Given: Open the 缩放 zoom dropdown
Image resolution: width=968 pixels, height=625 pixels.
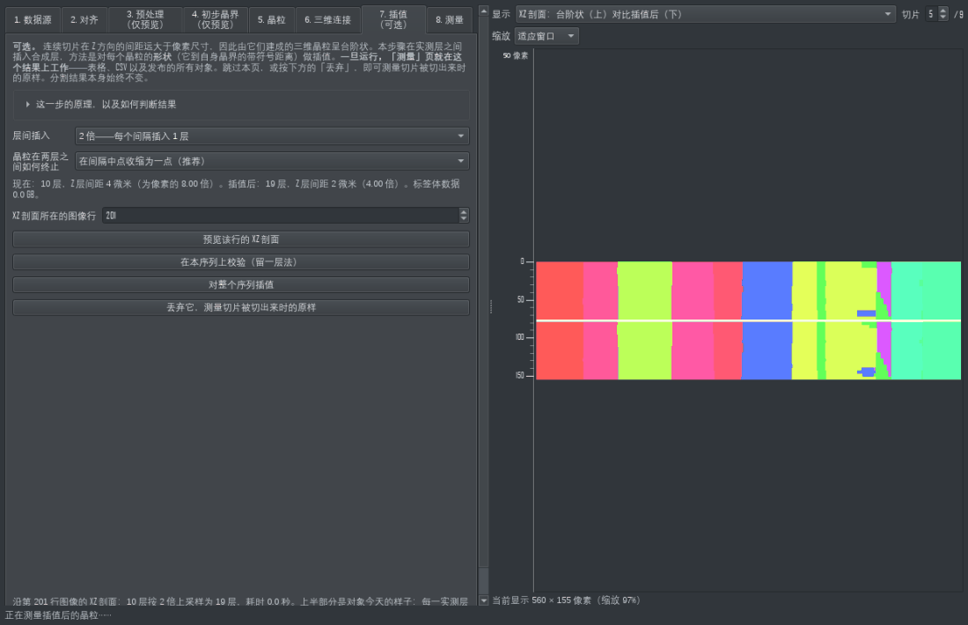Looking at the screenshot, I should pos(546,36).
